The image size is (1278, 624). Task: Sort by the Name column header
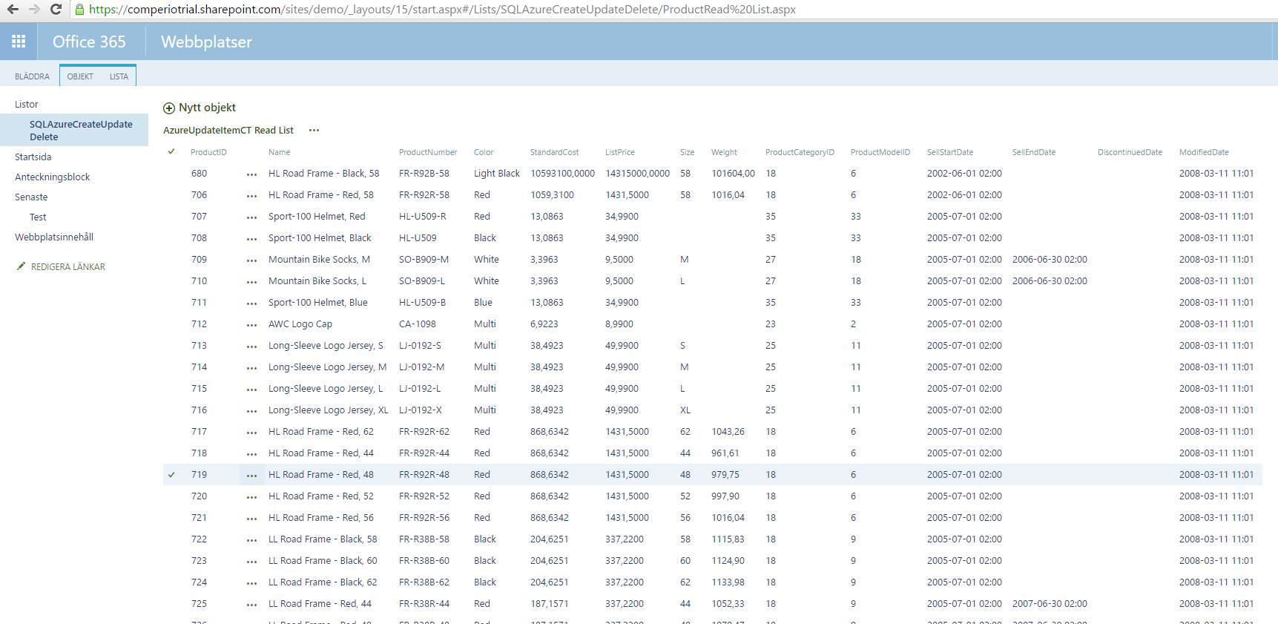click(280, 152)
